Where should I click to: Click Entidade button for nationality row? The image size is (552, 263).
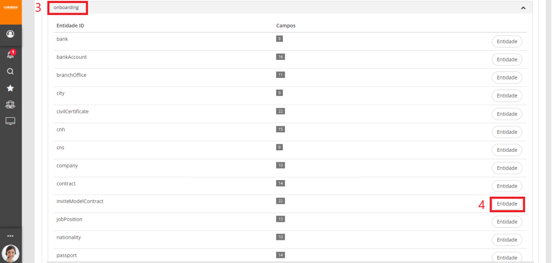tap(507, 240)
